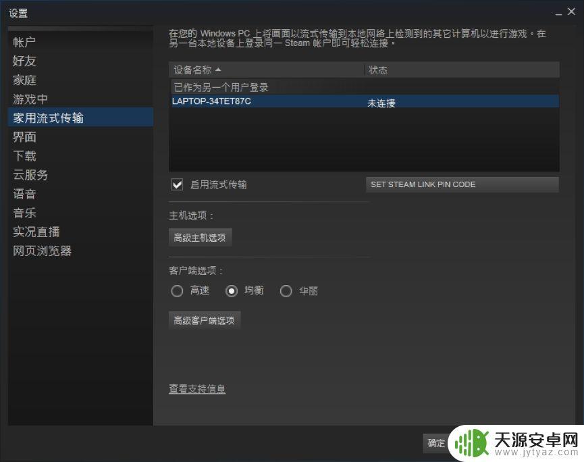Open 高级客户端选项 button
The width and height of the screenshot is (584, 462).
coord(205,320)
